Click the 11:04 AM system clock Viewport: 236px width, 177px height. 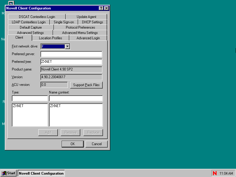coord(226,173)
